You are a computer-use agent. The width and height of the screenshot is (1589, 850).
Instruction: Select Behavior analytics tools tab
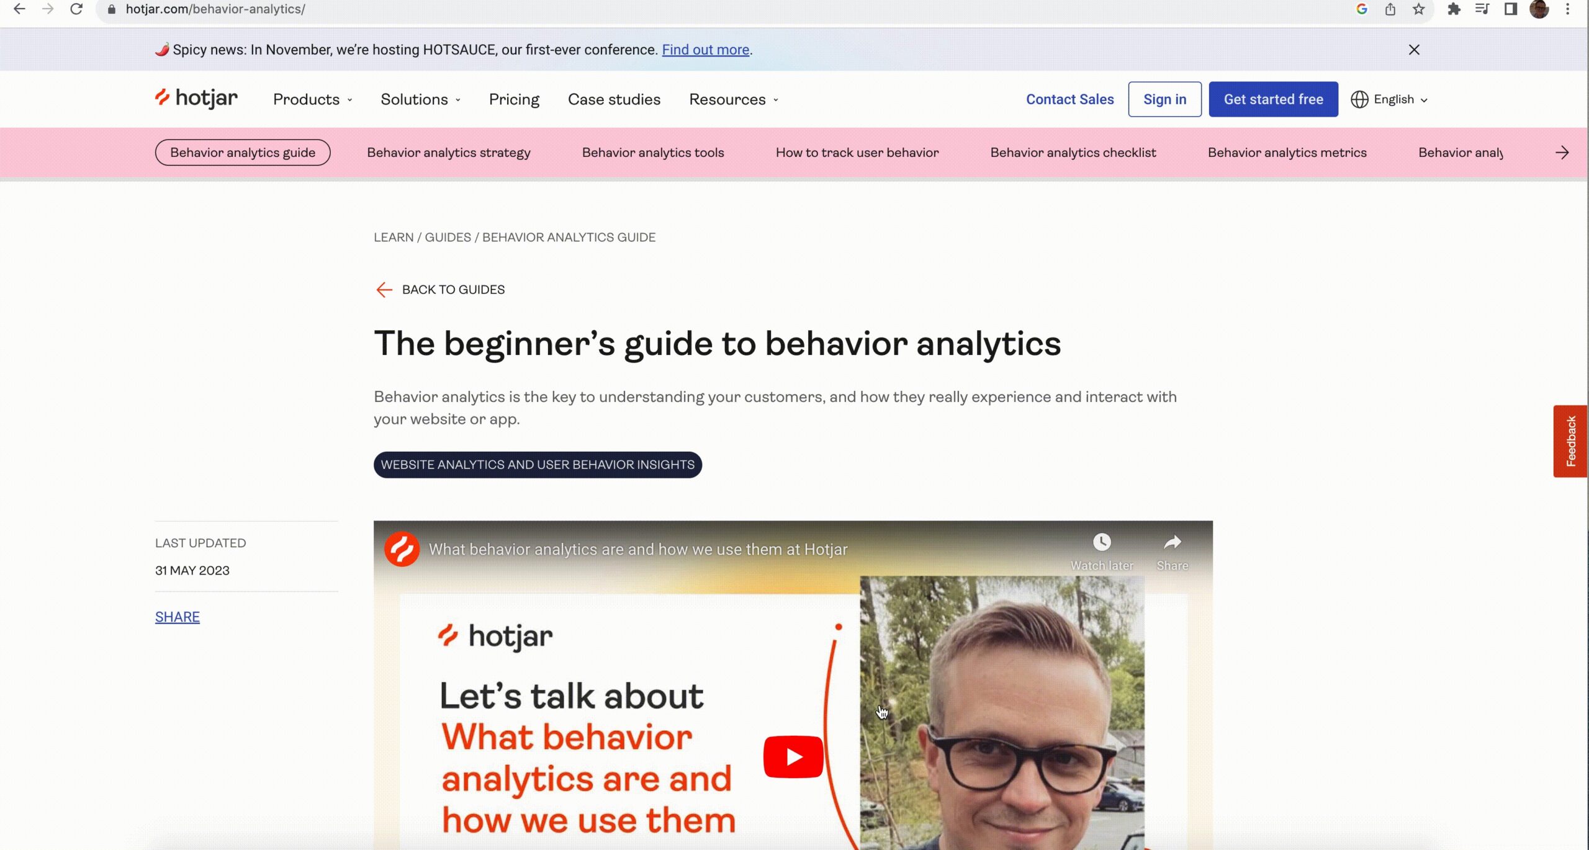(x=653, y=153)
